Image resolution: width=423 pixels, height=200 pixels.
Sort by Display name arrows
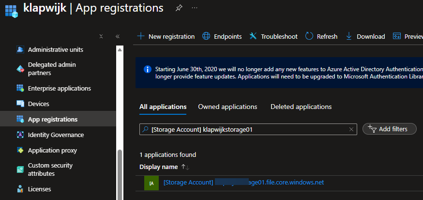coord(185,167)
